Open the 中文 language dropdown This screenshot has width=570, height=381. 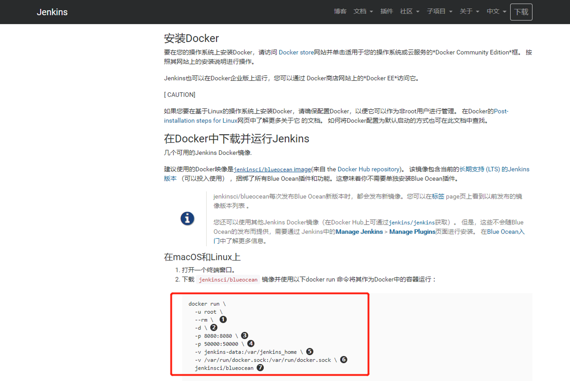[496, 11]
